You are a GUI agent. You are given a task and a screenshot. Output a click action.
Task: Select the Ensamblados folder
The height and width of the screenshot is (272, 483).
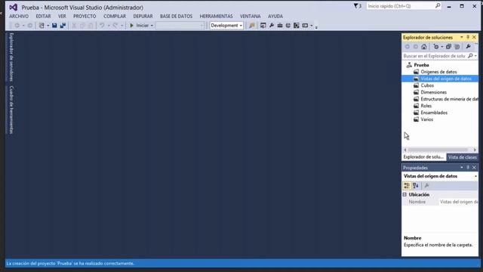[434, 113]
